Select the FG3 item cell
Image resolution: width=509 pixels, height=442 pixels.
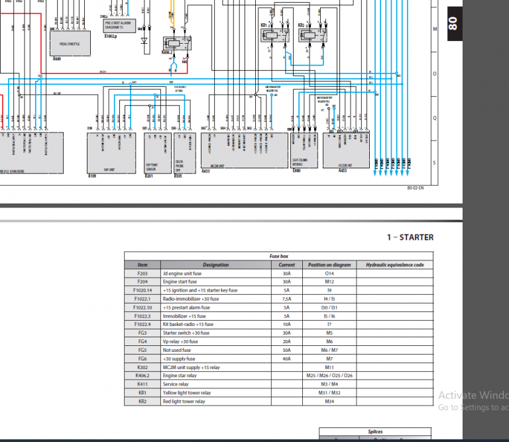[142, 333]
